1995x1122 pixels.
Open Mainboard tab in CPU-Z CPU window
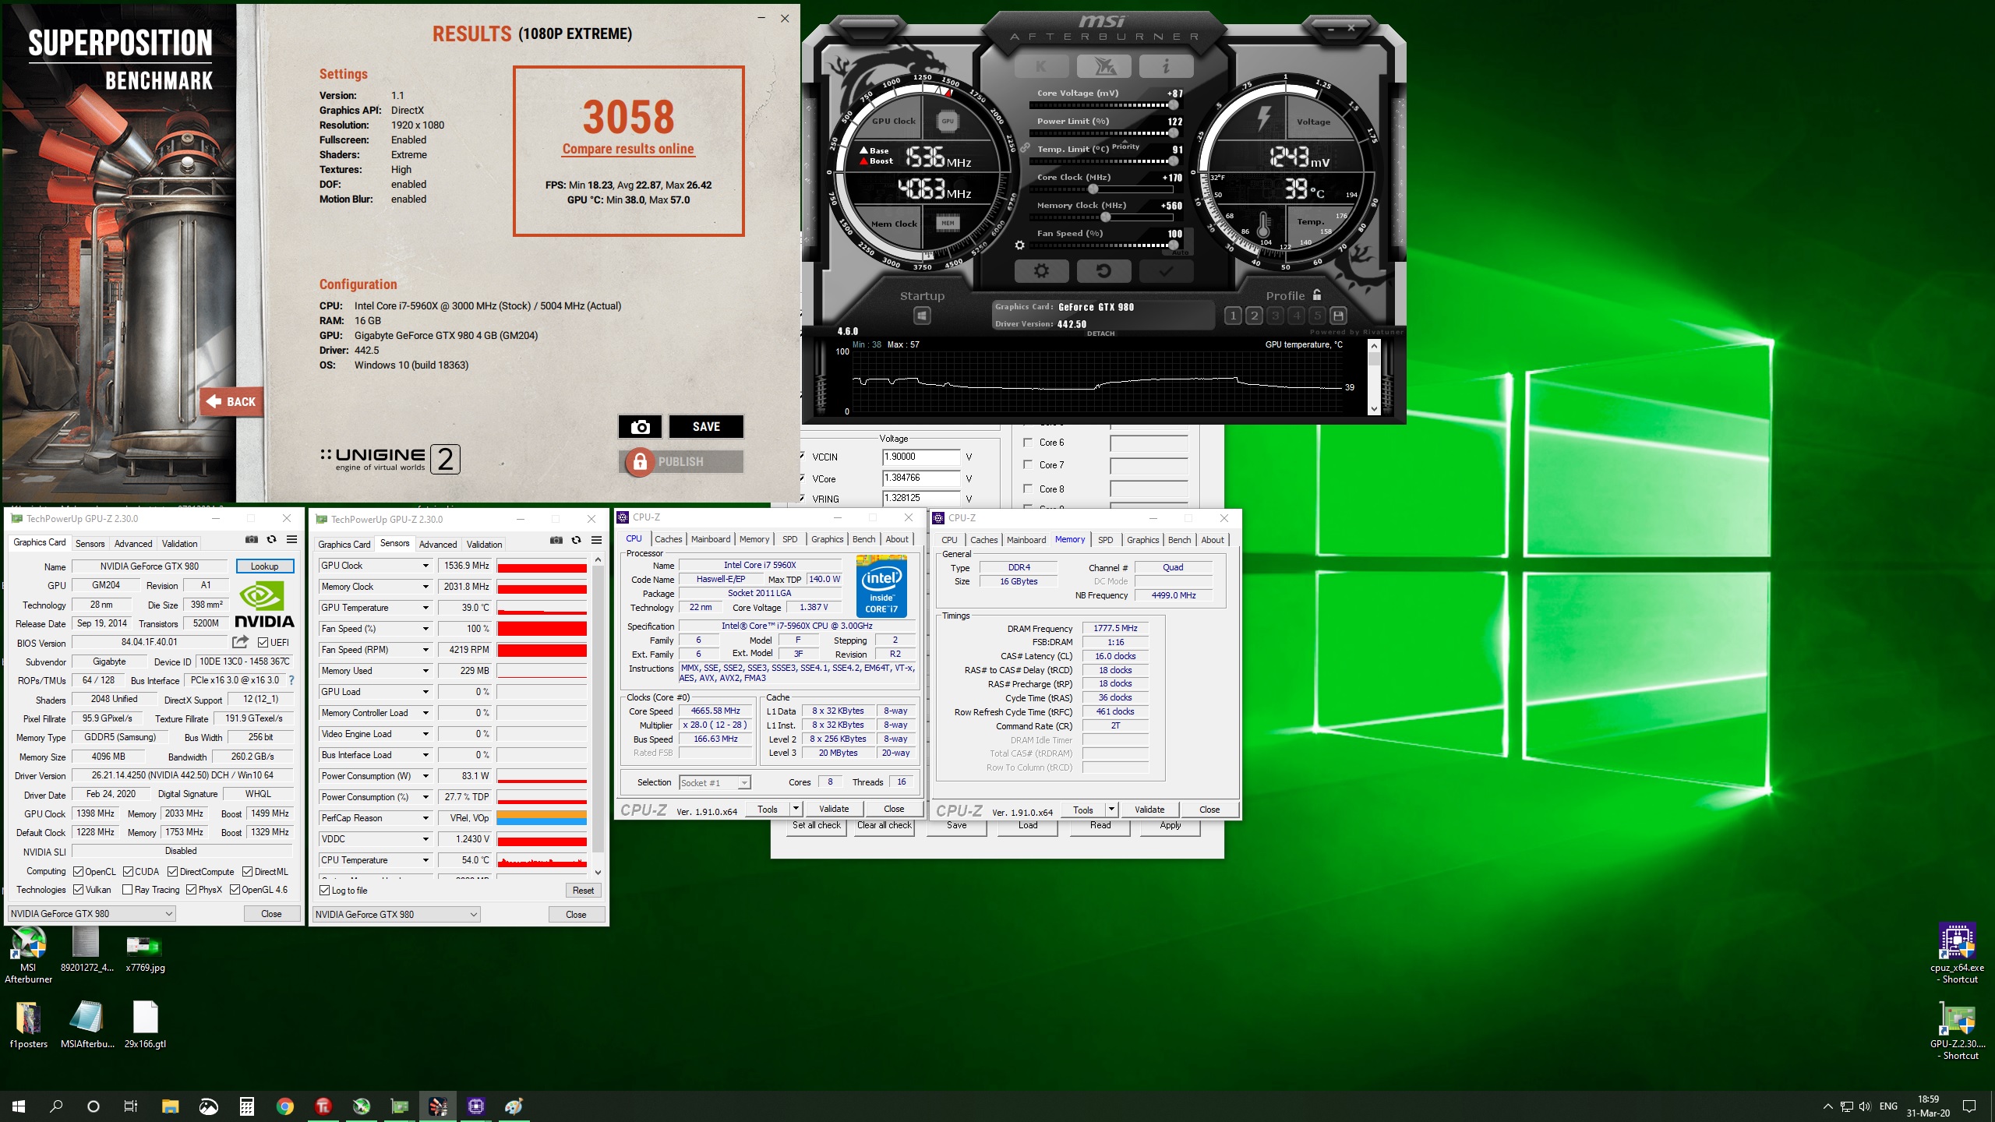[x=711, y=539]
